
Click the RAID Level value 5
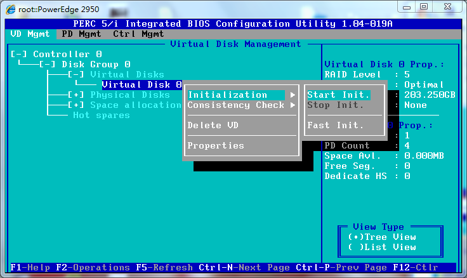407,74
